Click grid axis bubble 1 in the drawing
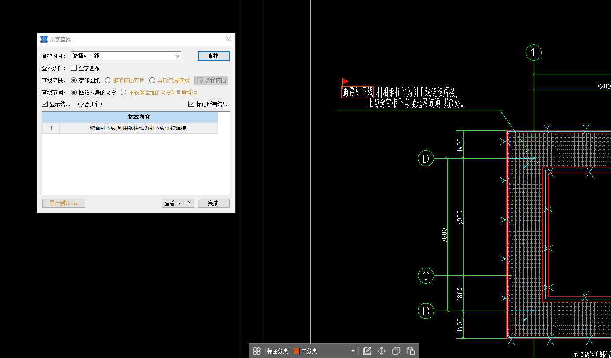The height and width of the screenshot is (358, 611). tap(534, 53)
